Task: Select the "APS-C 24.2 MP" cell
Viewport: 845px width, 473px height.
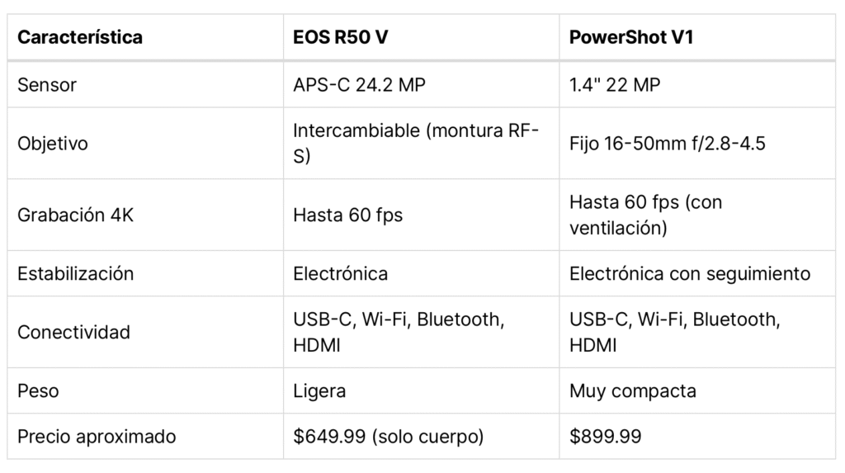Action: tap(360, 84)
